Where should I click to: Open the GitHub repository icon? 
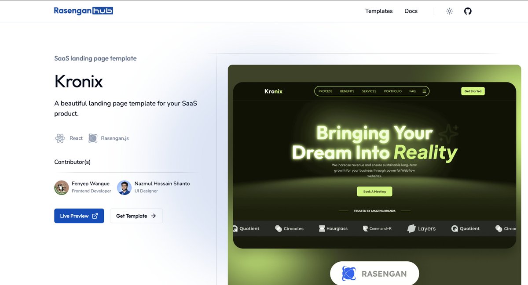coord(467,11)
